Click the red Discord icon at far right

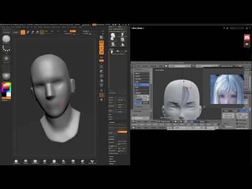247,37
